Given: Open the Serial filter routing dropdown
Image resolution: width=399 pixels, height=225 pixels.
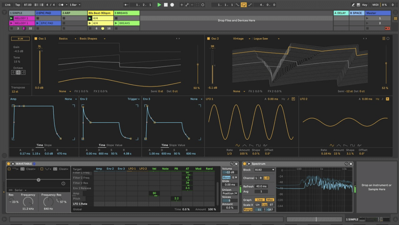Looking at the screenshot, I should (20, 190).
